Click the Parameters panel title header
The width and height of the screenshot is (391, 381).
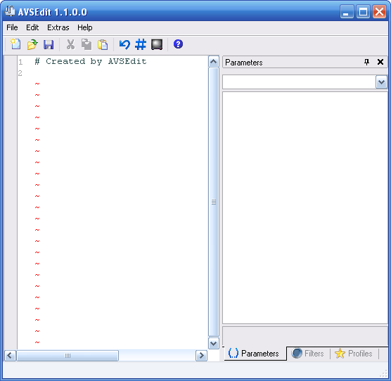coord(305,62)
